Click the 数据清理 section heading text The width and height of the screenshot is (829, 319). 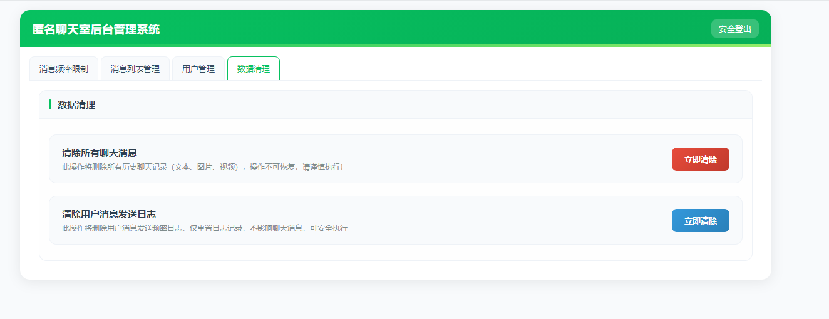click(76, 105)
